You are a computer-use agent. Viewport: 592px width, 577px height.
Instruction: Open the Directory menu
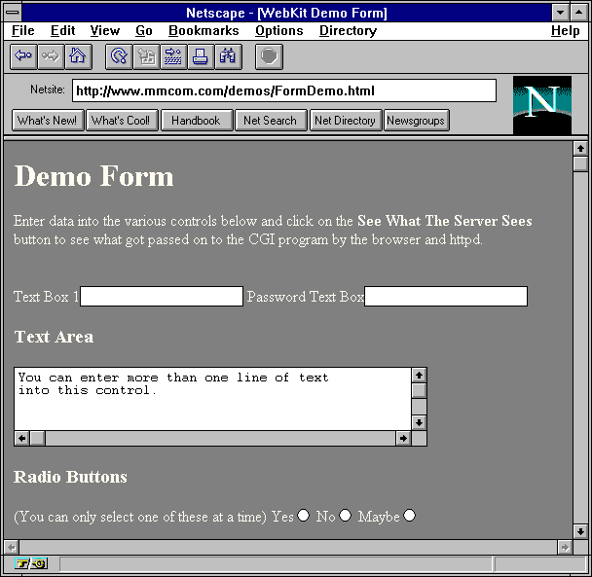coord(348,31)
